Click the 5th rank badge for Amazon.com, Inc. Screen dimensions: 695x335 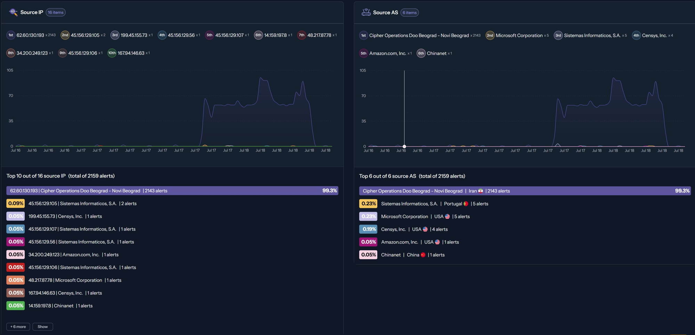(363, 54)
